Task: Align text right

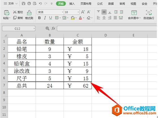Action: tap(110, 18)
